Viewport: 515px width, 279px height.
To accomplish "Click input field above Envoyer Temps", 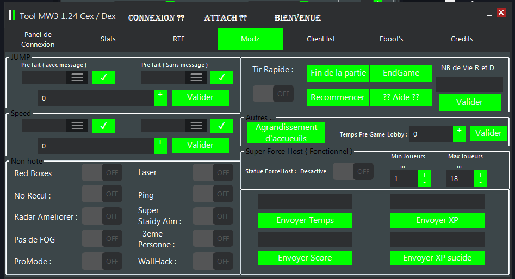I will 305,202.
